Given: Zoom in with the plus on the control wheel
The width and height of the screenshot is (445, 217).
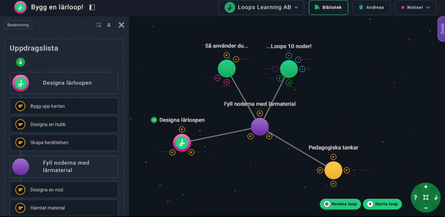Looking at the screenshot, I should pos(426,187).
